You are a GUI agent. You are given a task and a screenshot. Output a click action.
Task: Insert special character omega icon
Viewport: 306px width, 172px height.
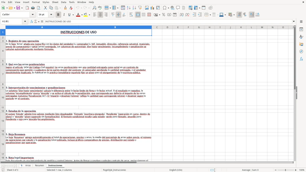(x=165, y=8)
